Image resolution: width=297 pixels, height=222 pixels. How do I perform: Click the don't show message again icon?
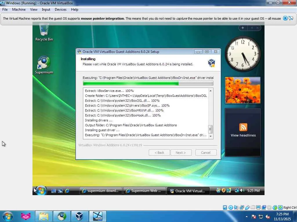[x=291, y=18]
